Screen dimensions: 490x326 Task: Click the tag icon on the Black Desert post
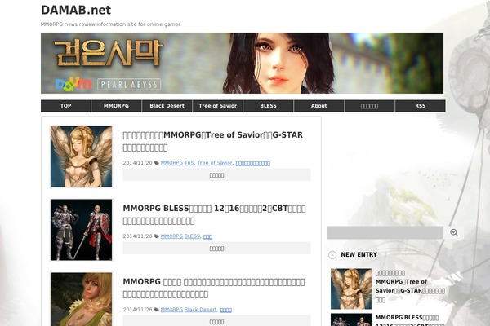click(x=156, y=310)
